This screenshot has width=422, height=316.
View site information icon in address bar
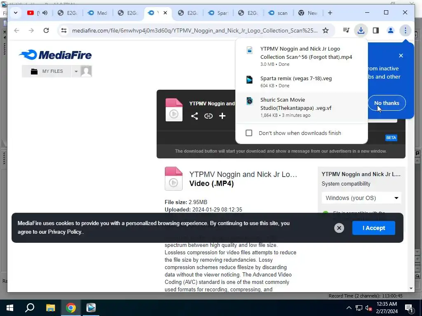coord(64,30)
